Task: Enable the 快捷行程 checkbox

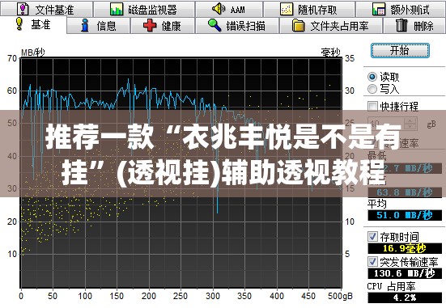Action: coord(372,106)
